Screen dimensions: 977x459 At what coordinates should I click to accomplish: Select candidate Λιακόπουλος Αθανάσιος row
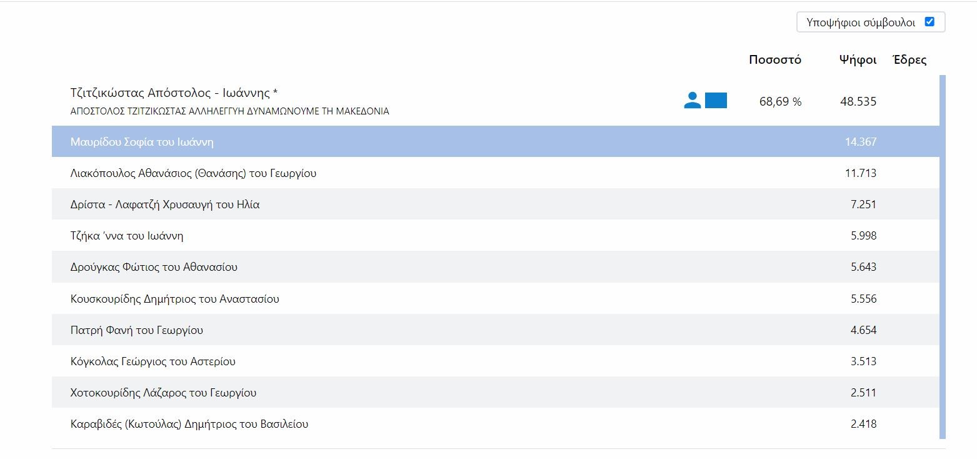193,173
